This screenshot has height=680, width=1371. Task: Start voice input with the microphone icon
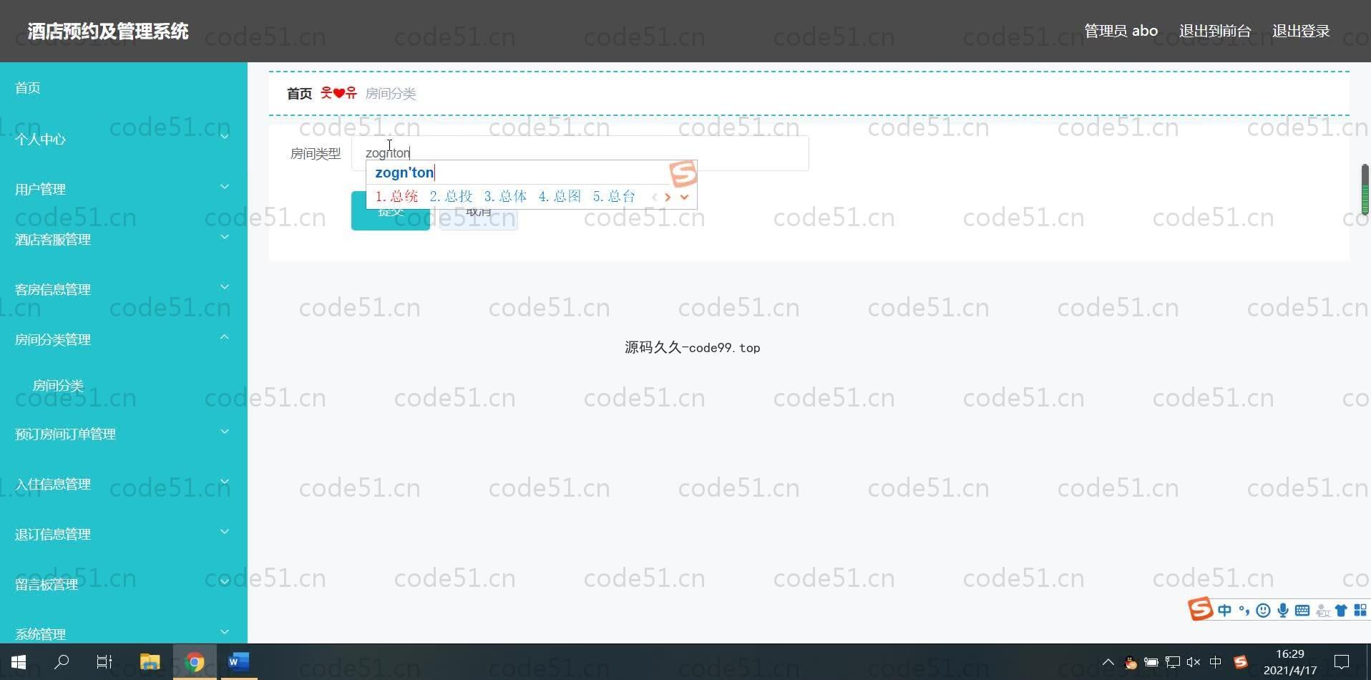coord(1283,611)
